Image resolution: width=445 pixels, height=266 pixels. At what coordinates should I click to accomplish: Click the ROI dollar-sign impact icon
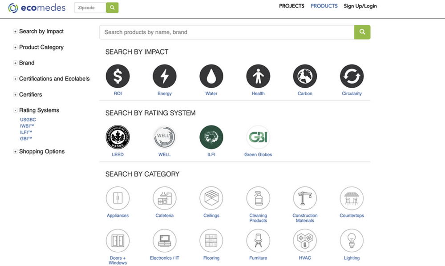tap(117, 76)
